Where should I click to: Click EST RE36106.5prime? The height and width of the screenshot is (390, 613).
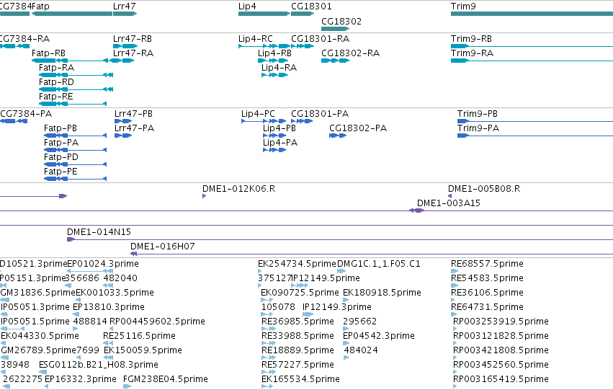[487, 293]
